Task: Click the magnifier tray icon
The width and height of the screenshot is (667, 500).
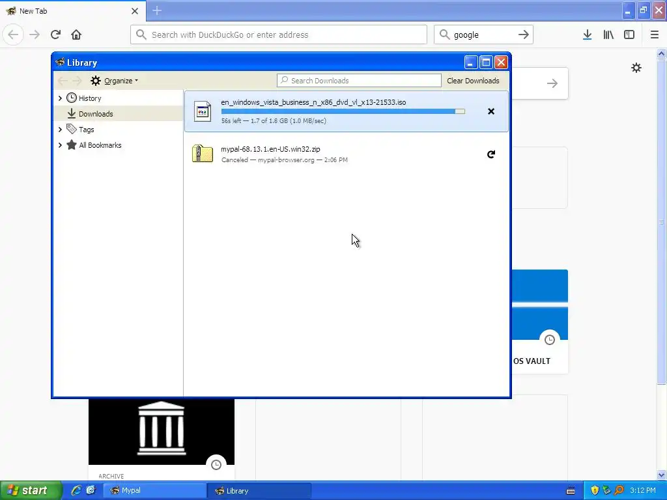Action: pos(619,491)
